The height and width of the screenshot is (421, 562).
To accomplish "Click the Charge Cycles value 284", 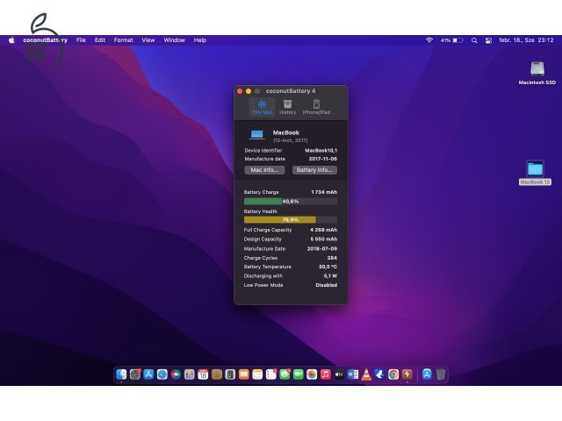I will tap(332, 258).
